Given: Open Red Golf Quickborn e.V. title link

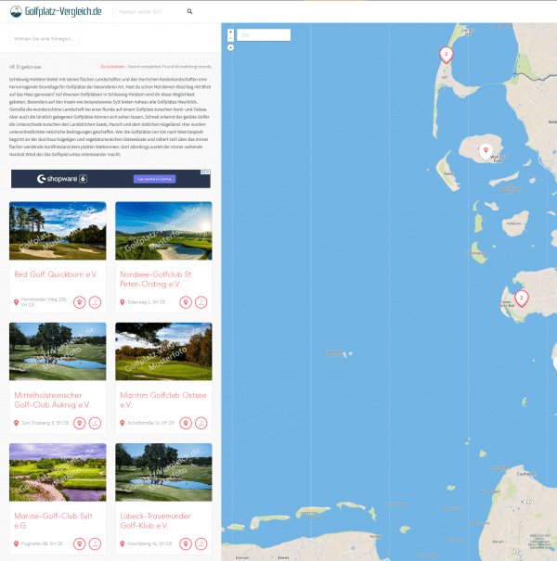Looking at the screenshot, I should (x=57, y=274).
